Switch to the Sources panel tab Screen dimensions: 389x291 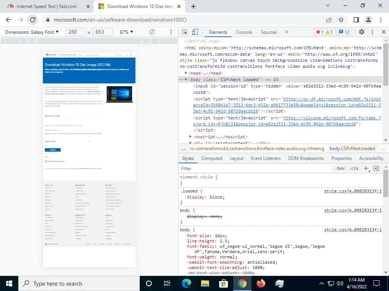(269, 32)
